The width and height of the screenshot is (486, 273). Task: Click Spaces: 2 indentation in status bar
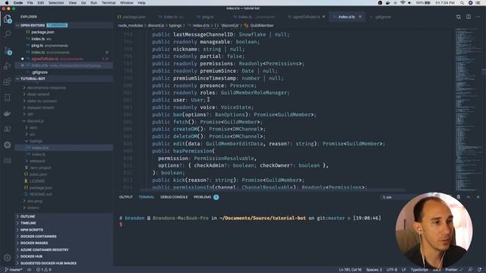tap(374, 270)
